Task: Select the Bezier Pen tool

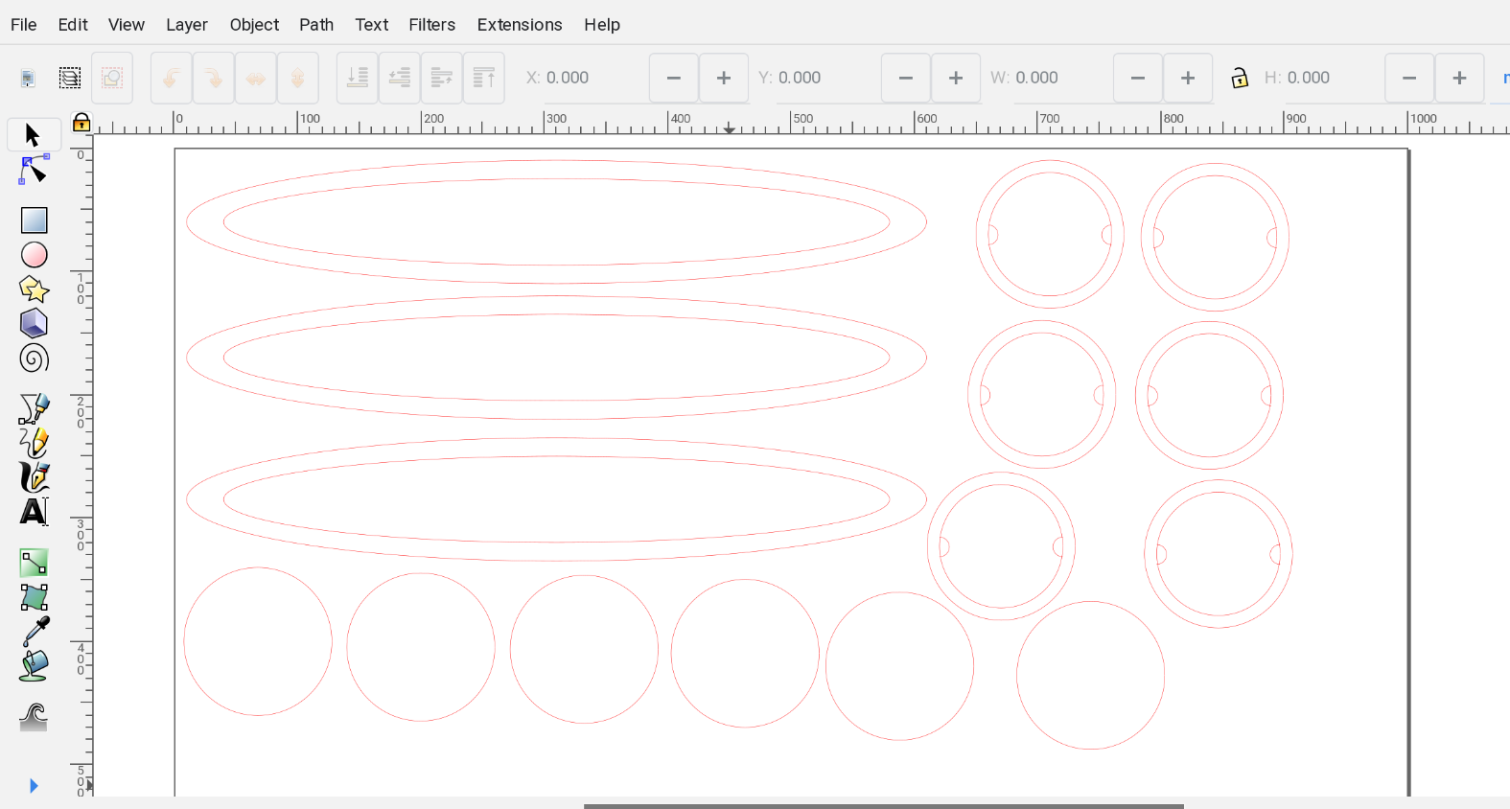Action: 34,409
